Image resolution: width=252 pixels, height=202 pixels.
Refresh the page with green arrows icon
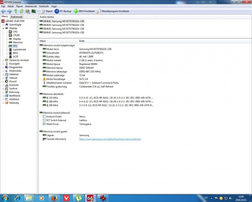click(22, 11)
